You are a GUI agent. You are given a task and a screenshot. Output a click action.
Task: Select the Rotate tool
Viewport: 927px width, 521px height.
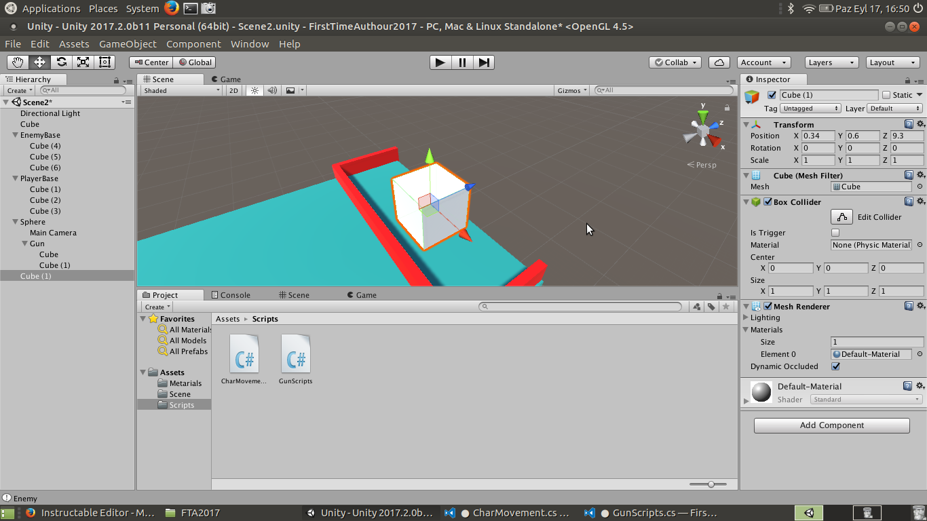click(62, 62)
